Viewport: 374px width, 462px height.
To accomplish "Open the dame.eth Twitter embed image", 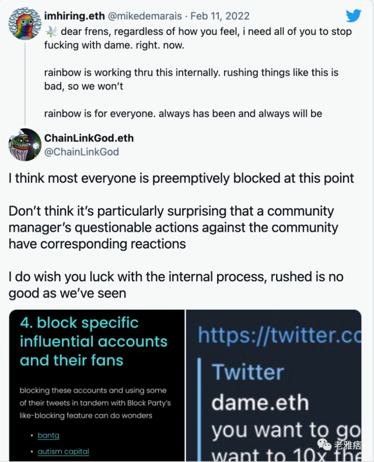I will coord(274,386).
